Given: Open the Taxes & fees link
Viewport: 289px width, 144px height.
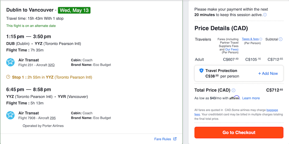Looking at the screenshot, I should point(250,39).
